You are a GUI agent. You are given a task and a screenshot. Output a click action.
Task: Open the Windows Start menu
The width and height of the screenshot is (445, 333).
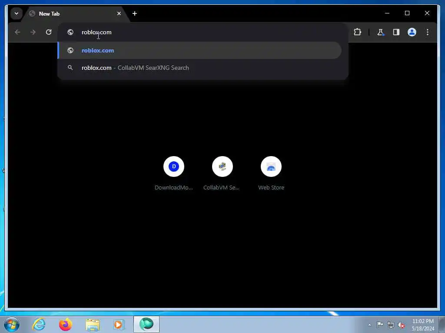[12, 324]
